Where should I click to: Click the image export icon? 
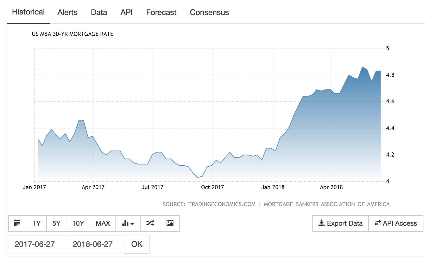[170, 223]
